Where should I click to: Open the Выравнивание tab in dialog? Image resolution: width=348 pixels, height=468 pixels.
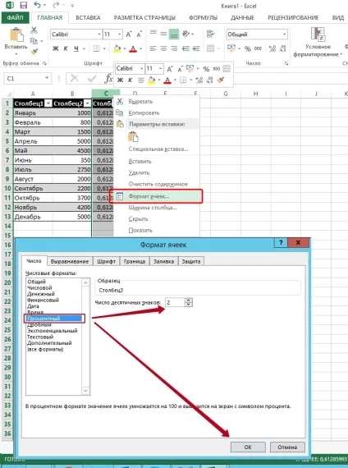click(x=70, y=261)
